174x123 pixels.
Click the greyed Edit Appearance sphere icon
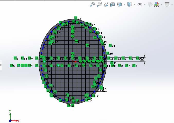[150, 4]
